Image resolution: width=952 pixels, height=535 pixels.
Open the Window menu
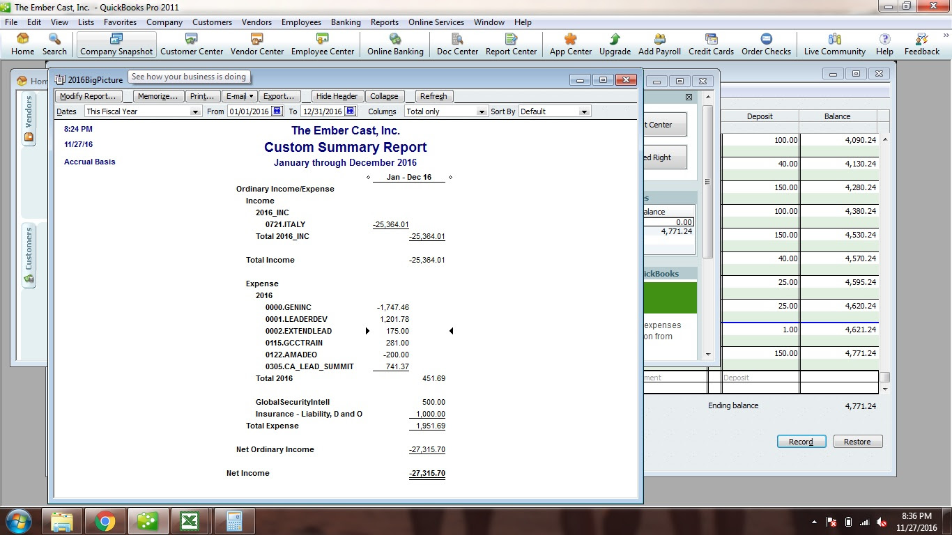(489, 22)
